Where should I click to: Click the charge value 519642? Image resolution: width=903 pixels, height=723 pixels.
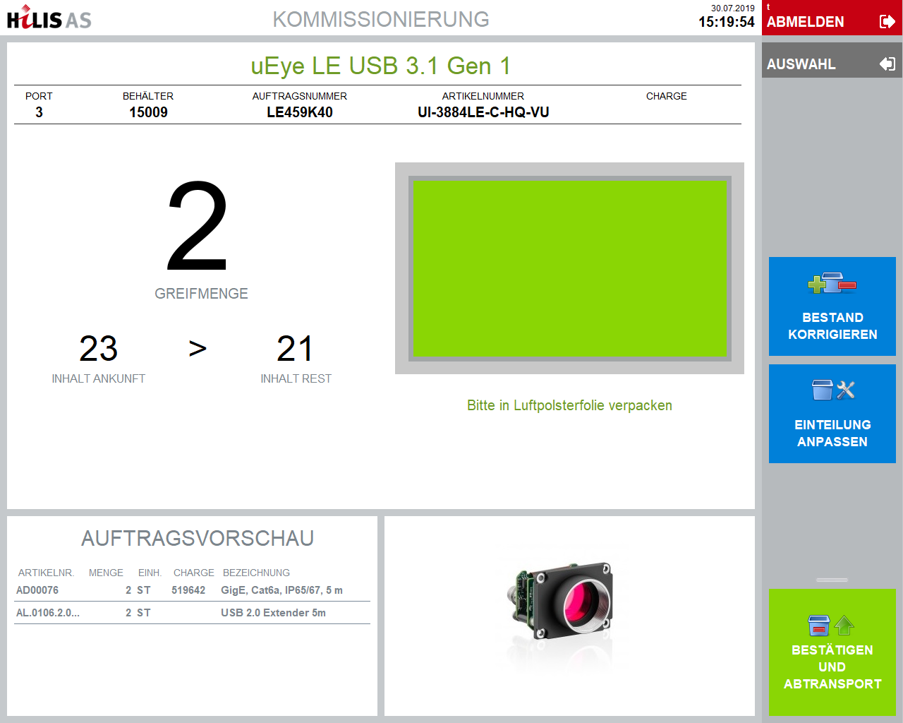click(x=188, y=590)
